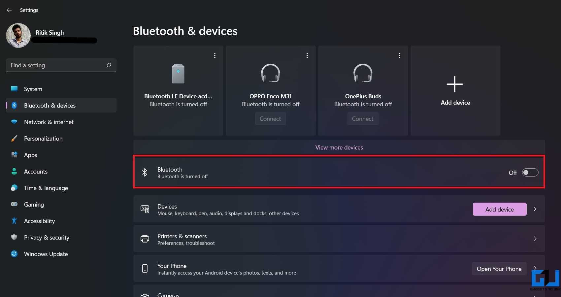Click the Time & language globe icon

(x=14, y=188)
